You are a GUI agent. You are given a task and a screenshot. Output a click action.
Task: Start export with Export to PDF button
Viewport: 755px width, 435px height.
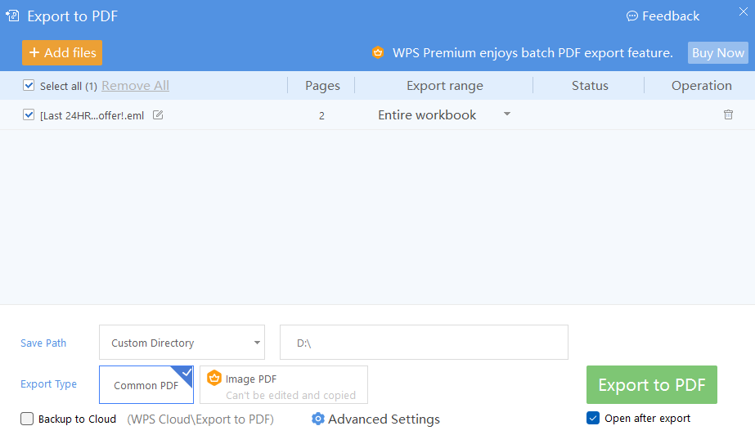[651, 384]
